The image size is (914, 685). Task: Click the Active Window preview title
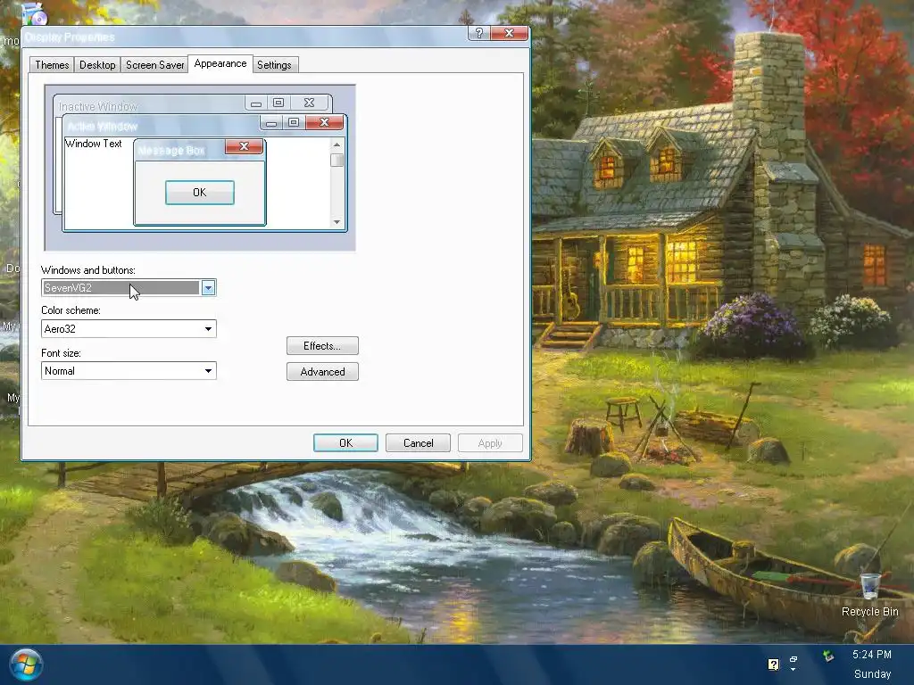click(x=103, y=127)
